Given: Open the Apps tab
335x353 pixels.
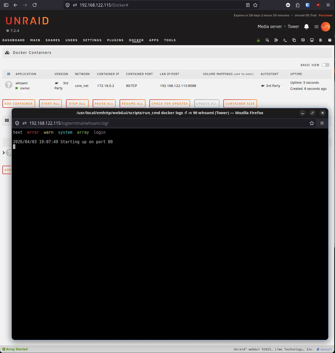Looking at the screenshot, I should 154,40.
